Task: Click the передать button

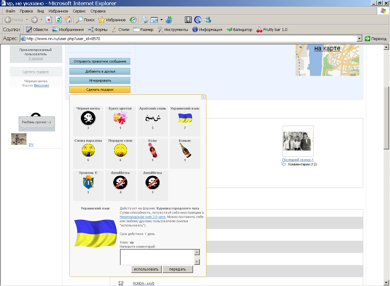Action: (x=178, y=269)
